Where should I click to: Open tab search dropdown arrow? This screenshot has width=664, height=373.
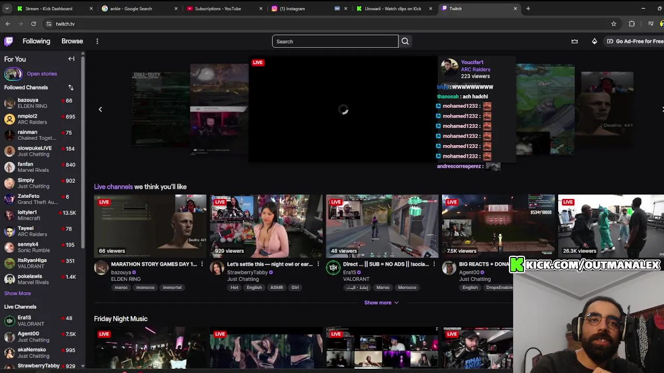[7, 8]
